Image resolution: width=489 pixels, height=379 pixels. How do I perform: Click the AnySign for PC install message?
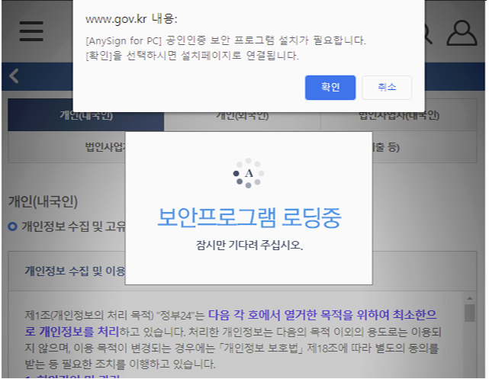(226, 40)
